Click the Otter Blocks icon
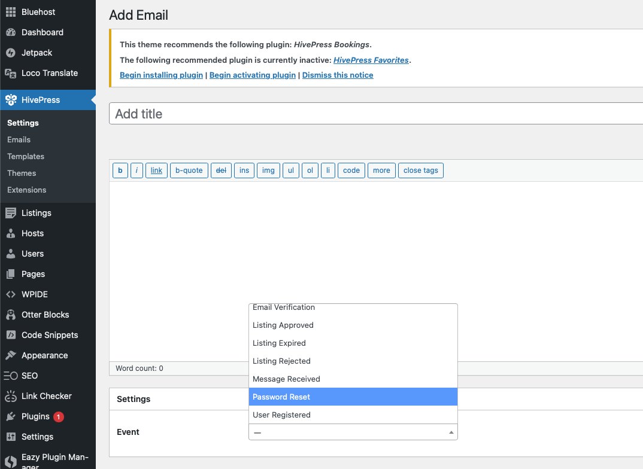This screenshot has width=643, height=469. 11,315
